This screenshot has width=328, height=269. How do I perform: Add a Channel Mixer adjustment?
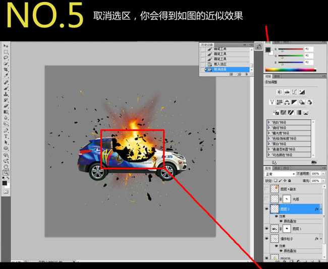[310, 102]
